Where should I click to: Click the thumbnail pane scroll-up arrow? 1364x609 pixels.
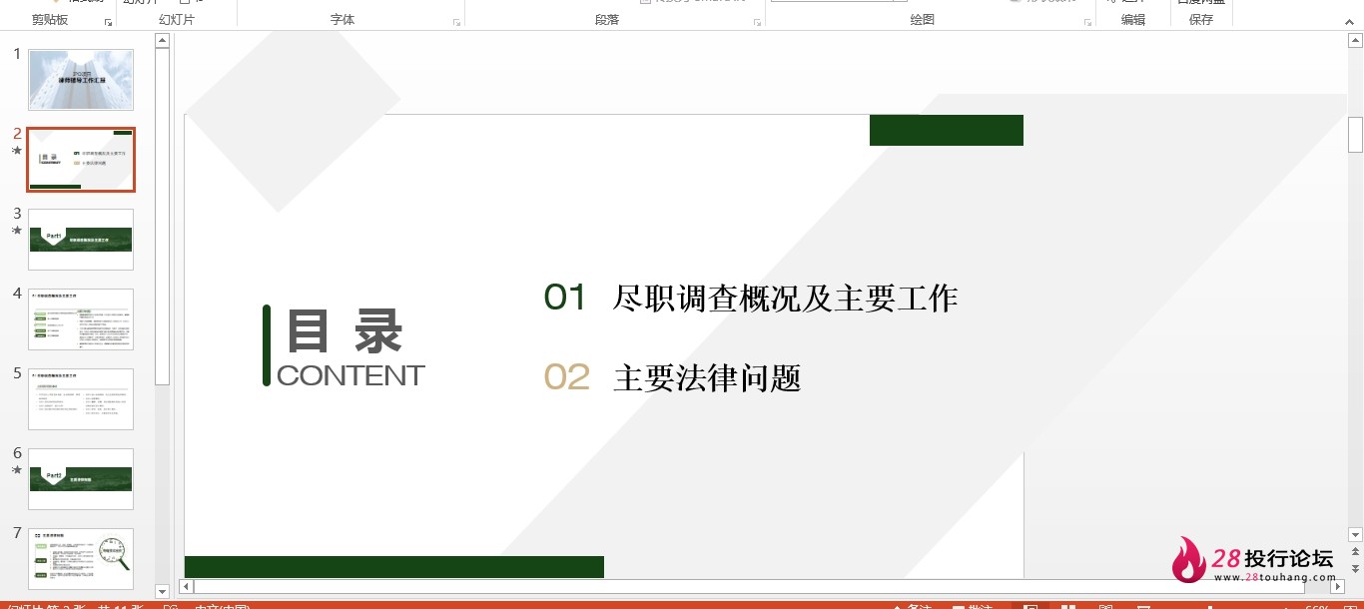(x=162, y=41)
